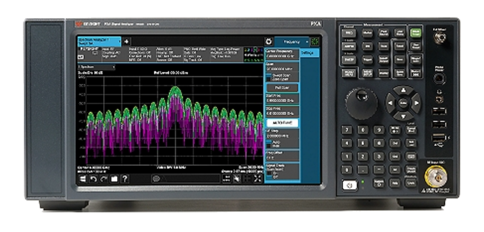Open the Frequency menu dropdown

pos(292,41)
